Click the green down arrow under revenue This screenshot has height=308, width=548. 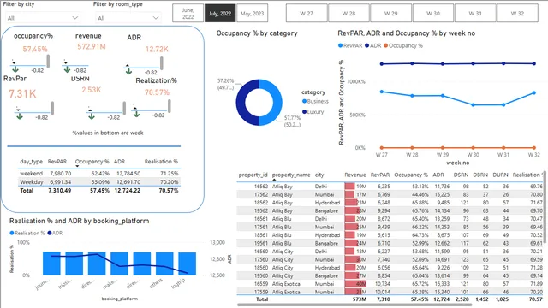click(x=67, y=69)
